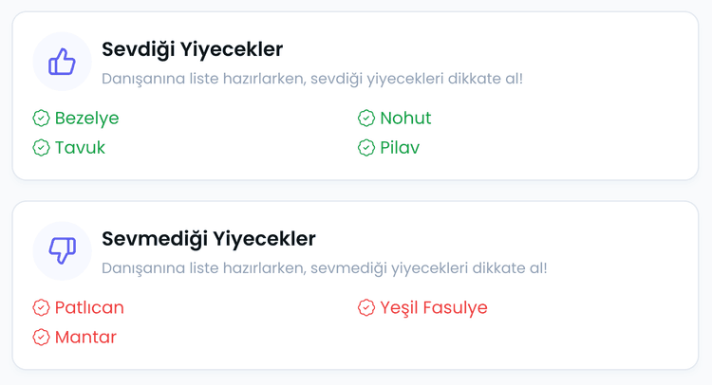Click the green check badge beside Pilav
This screenshot has height=385, width=712.
366,148
